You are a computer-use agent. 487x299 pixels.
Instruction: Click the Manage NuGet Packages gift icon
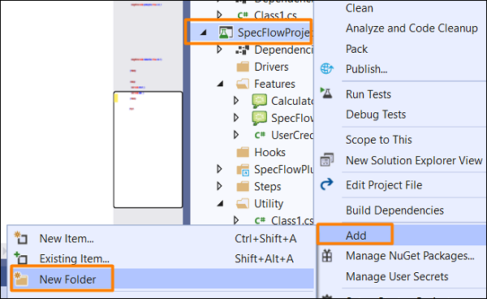click(x=327, y=256)
